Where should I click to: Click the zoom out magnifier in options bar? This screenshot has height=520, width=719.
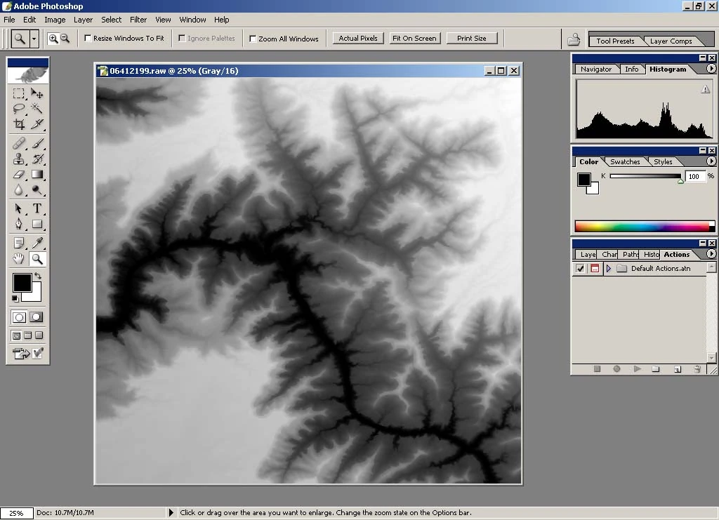pyautogui.click(x=65, y=39)
